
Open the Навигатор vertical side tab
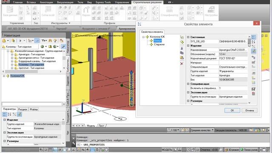click(68, 47)
